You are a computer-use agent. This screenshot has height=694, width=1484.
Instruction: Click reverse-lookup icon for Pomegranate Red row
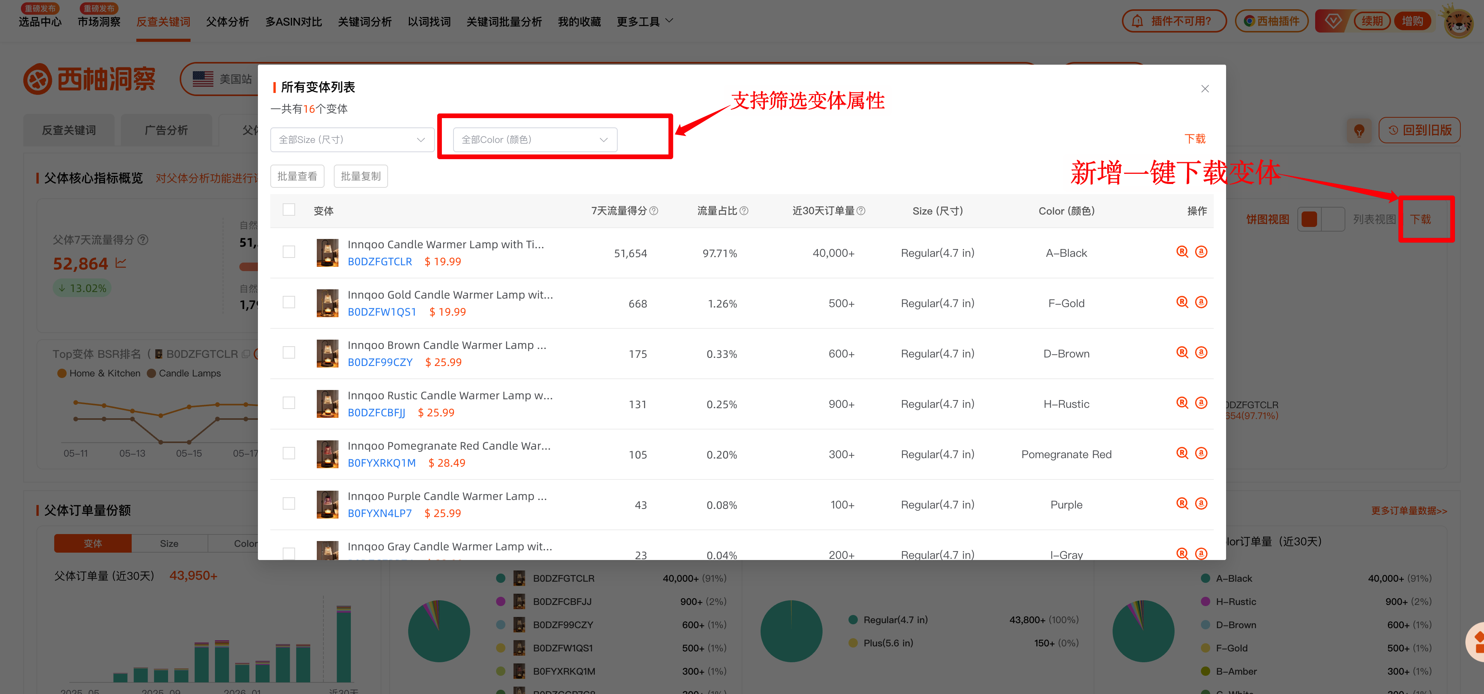[1182, 453]
